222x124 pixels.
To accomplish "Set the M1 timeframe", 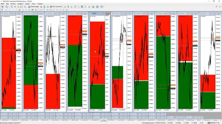I will pos(41,10).
